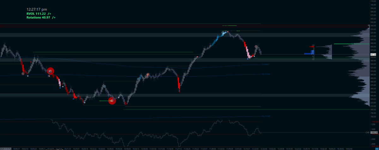Select the Mo VWAP line label

click(266, 116)
